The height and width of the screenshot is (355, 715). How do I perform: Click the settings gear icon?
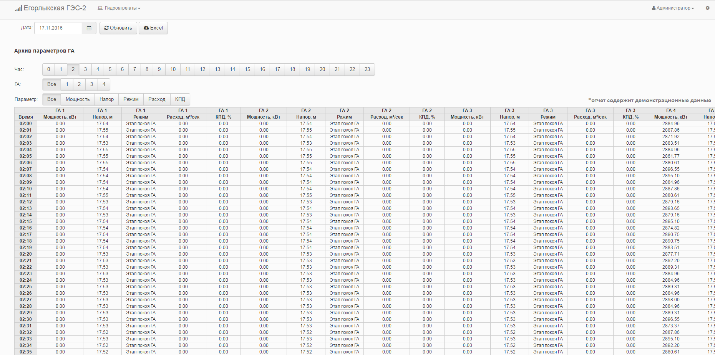tap(708, 8)
